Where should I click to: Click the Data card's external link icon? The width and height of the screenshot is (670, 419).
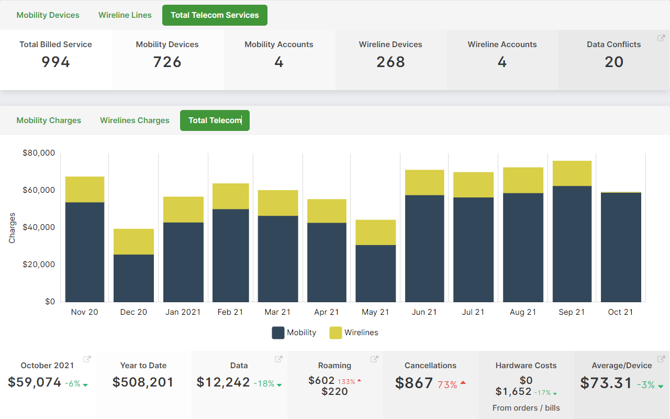tap(279, 359)
